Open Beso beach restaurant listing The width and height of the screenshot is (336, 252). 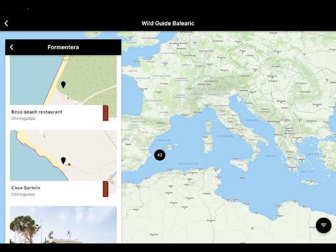(37, 112)
